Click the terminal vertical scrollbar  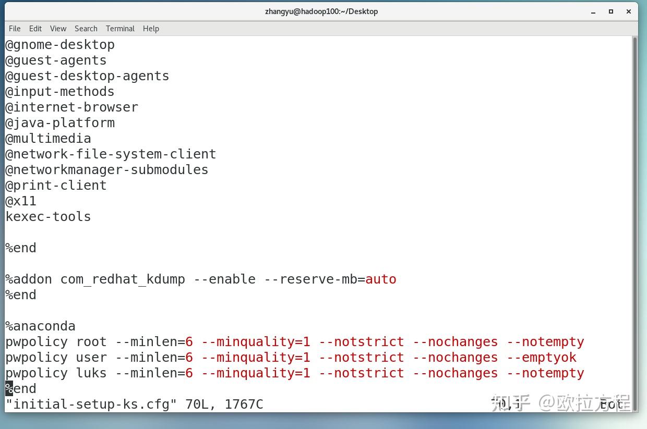pos(634,224)
